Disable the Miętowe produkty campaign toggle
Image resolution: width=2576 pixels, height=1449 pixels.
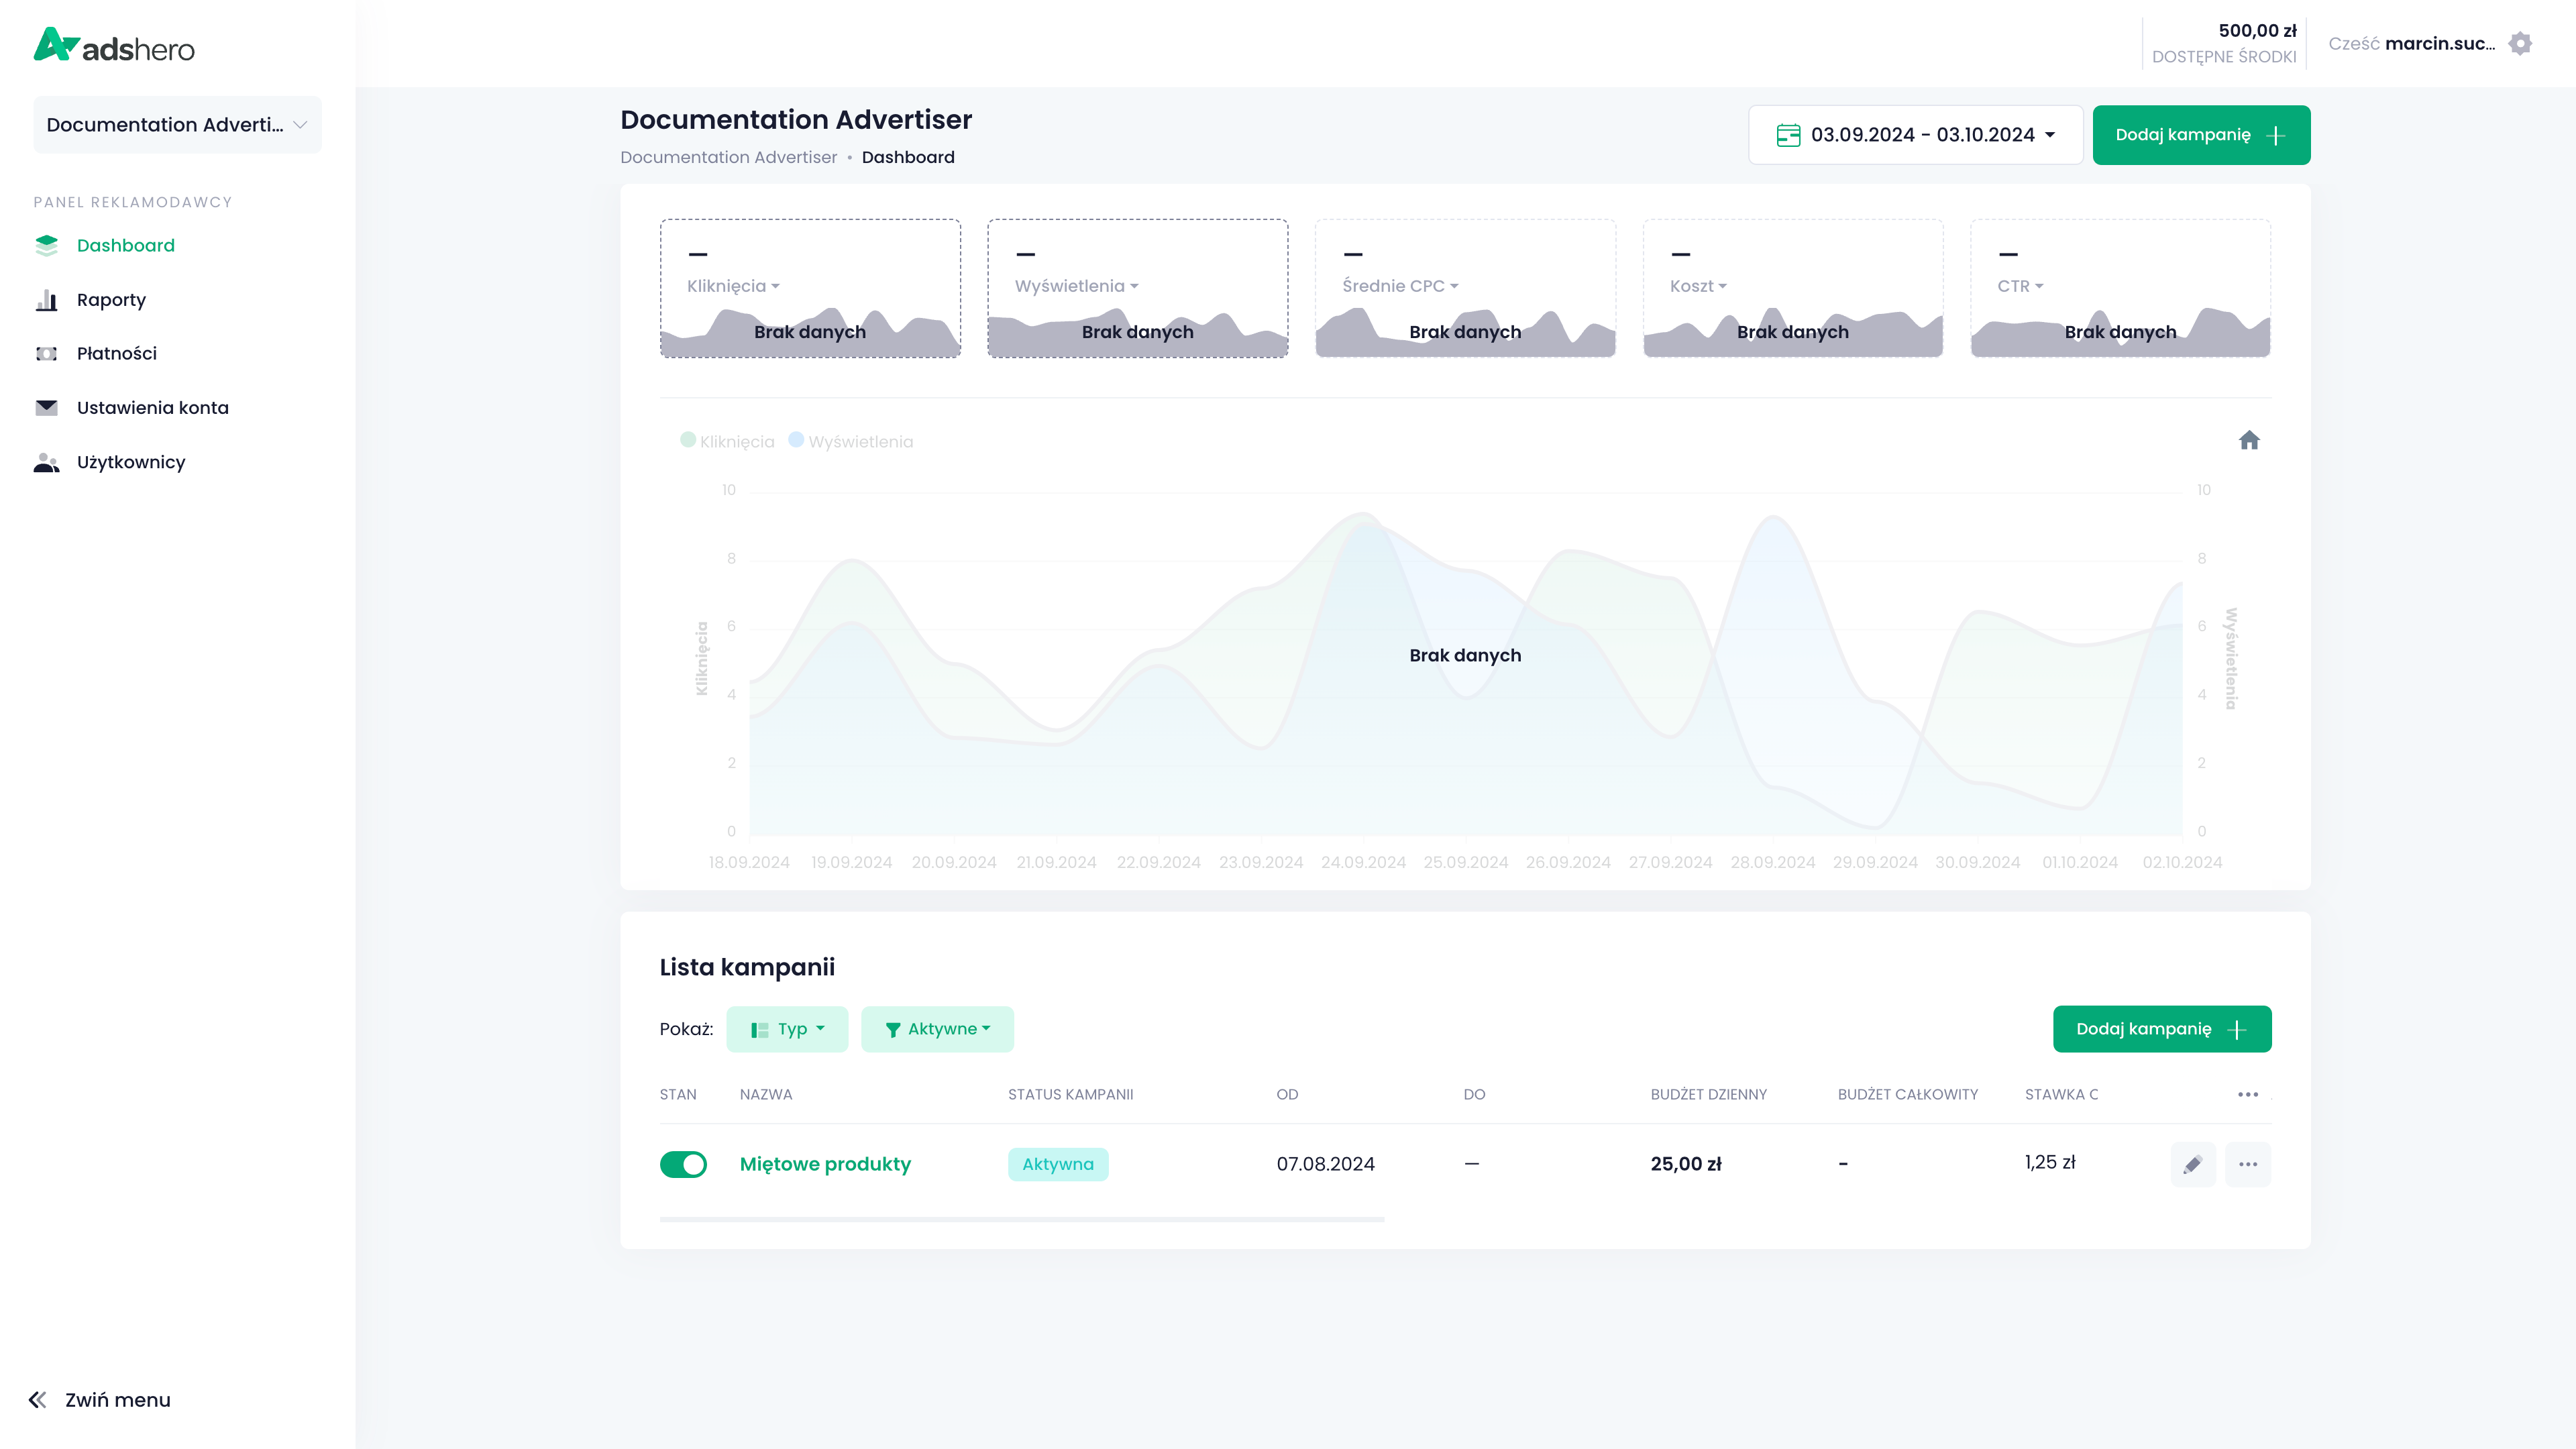point(683,1164)
